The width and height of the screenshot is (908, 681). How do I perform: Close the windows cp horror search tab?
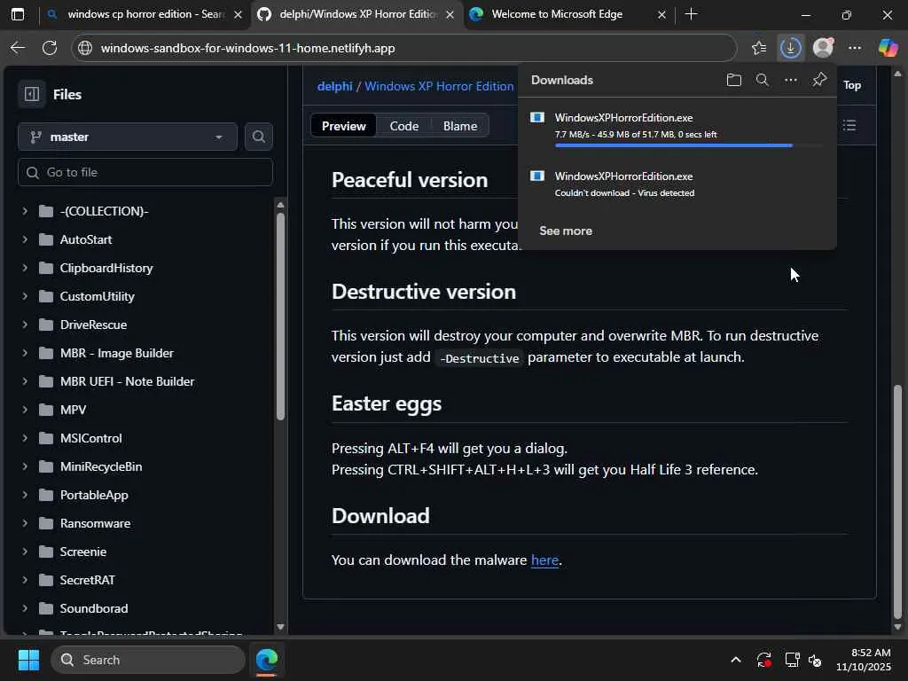pos(238,14)
